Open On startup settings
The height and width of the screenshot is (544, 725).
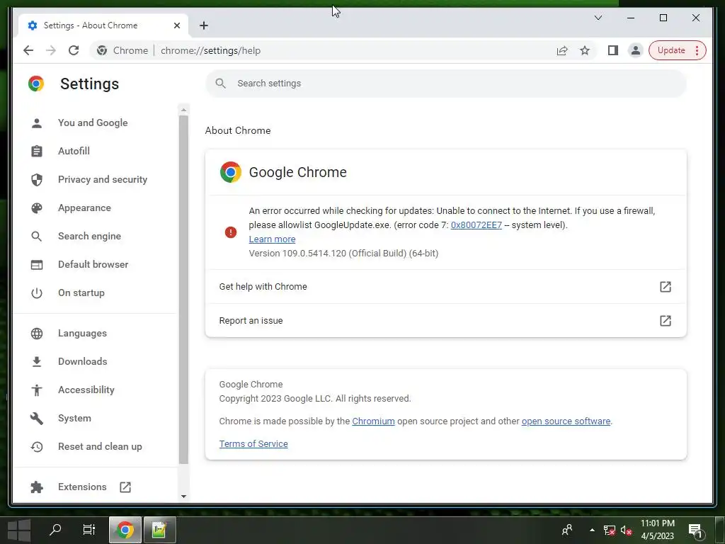click(x=81, y=293)
